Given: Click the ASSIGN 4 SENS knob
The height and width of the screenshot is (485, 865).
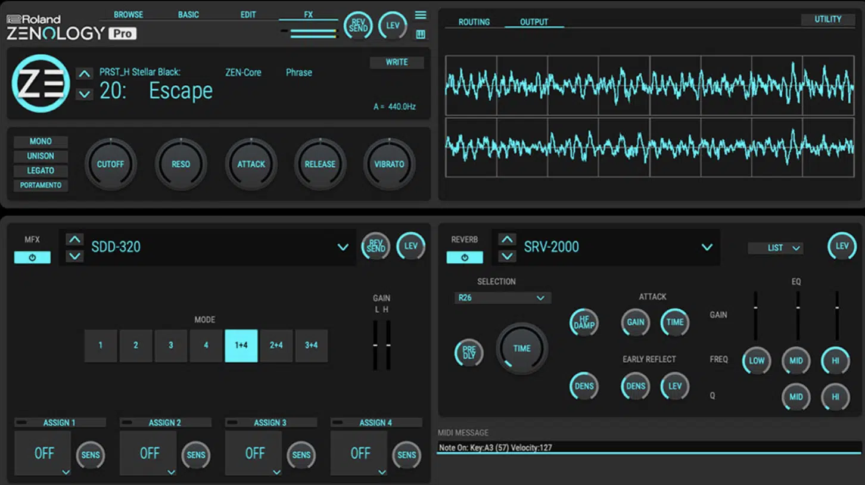Looking at the screenshot, I should 407,455.
